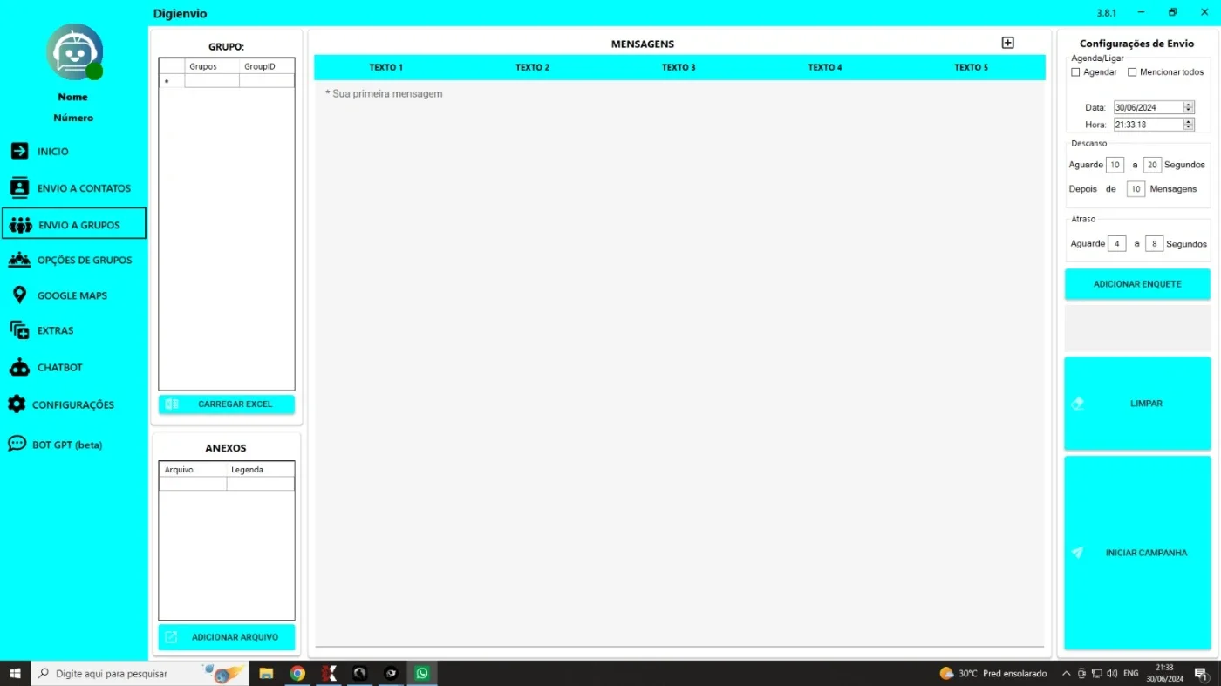
Task: Click INICIAR CAMPANHA button
Action: (x=1137, y=553)
